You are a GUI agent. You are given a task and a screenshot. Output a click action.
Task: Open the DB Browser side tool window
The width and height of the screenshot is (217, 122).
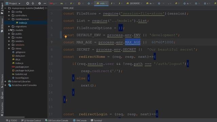pyautogui.click(x=2, y=25)
